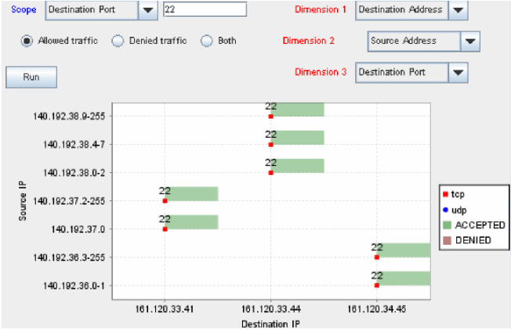The image size is (511, 330).
Task: Expand the Dimension 3 Destination Port dropdown
Action: click(458, 72)
